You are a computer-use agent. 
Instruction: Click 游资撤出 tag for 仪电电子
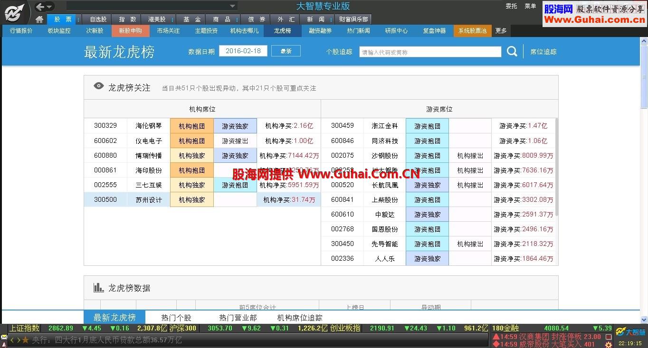coord(235,141)
